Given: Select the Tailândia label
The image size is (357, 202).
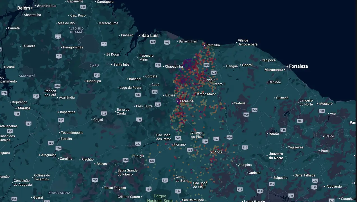Looking at the screenshot, I should [x=29, y=46].
